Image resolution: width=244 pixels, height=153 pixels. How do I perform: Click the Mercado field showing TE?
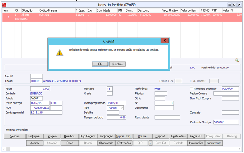click(110, 89)
